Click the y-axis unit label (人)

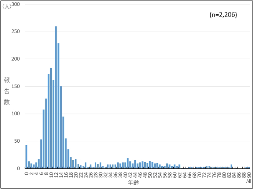[7, 7]
